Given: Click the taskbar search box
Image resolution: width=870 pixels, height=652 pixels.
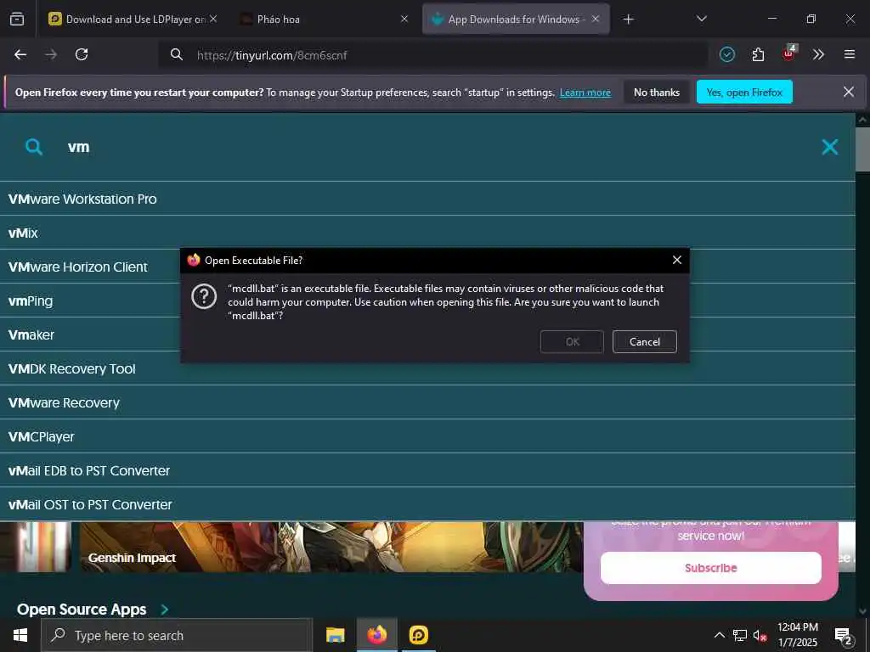Looking at the screenshot, I should pos(177,635).
